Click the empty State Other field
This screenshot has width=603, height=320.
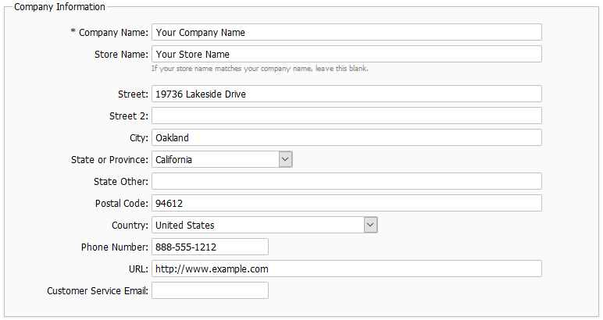click(x=346, y=181)
